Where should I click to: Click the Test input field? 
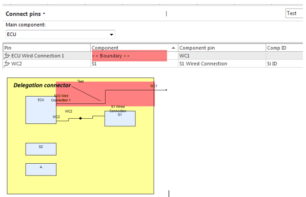coord(294,13)
